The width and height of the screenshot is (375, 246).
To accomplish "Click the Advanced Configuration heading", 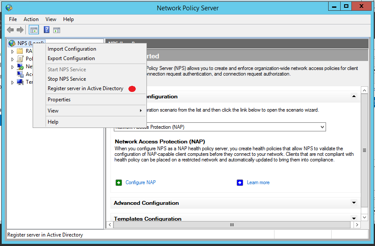I will [146, 203].
